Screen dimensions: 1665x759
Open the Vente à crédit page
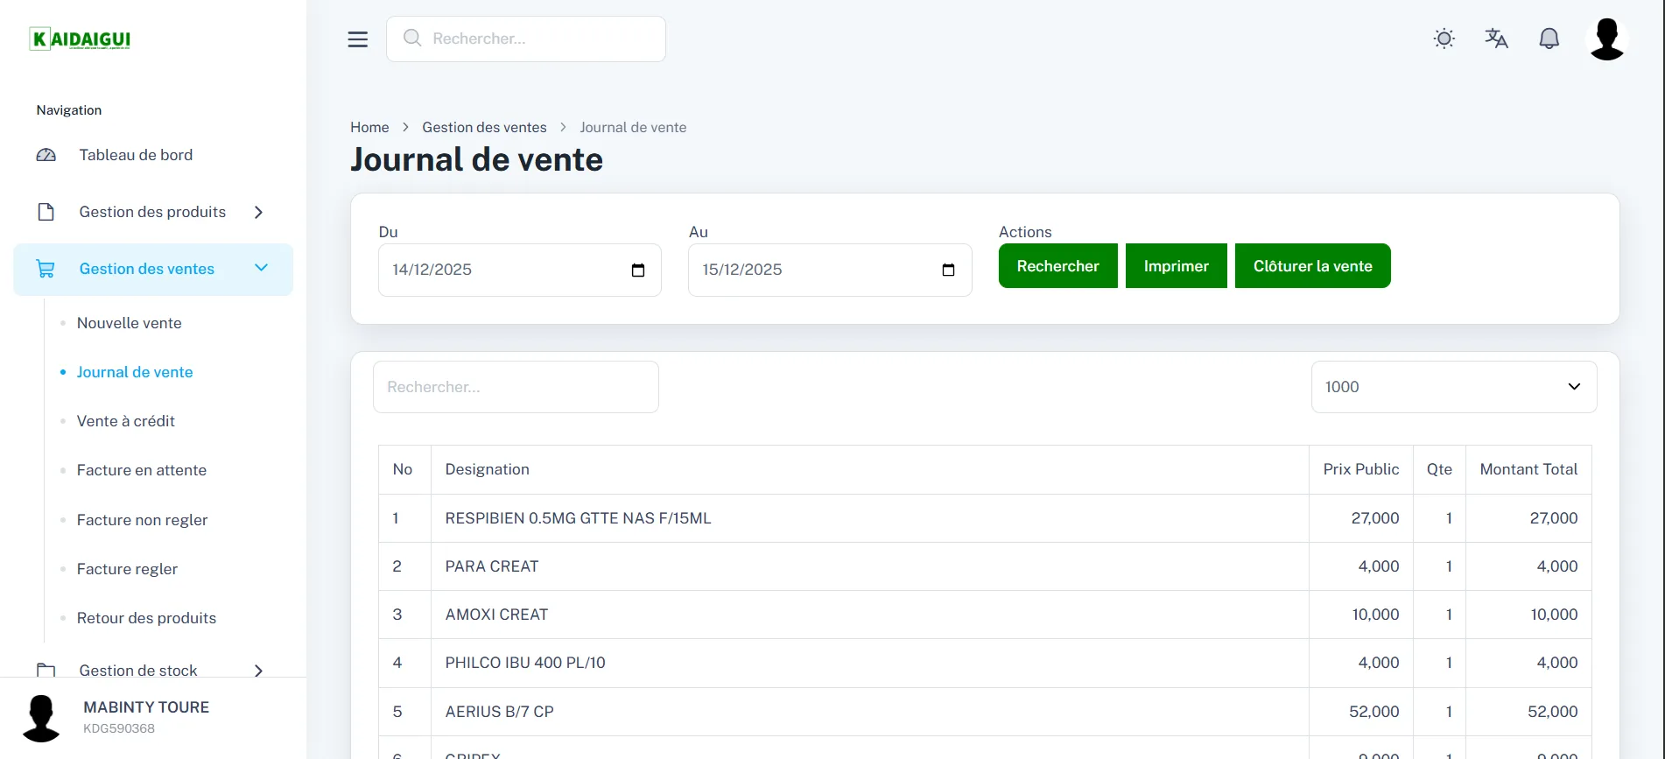(126, 421)
